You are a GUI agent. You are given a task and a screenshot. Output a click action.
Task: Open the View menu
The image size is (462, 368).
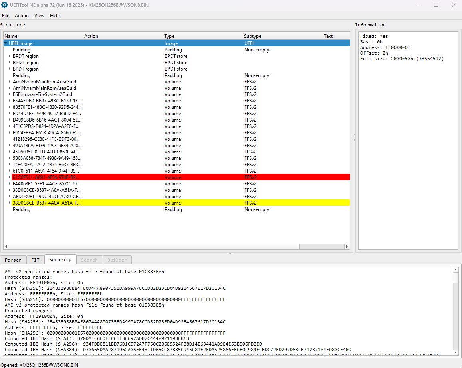point(39,16)
